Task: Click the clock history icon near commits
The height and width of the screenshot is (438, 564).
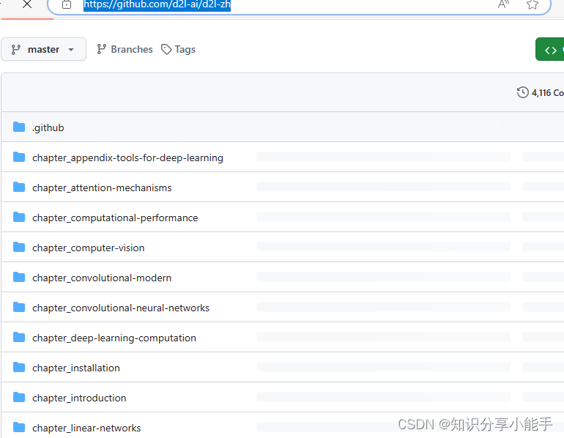Action: click(523, 92)
